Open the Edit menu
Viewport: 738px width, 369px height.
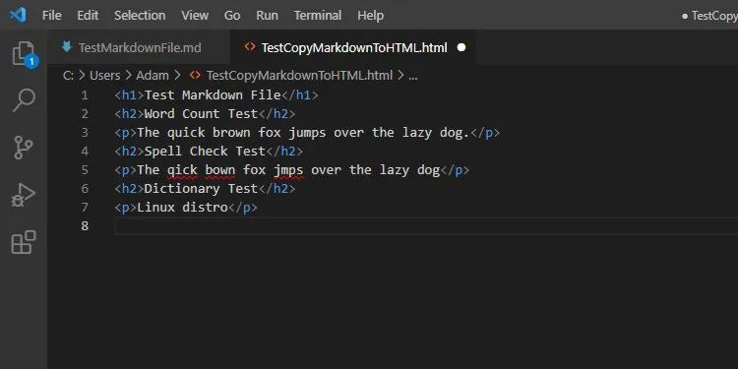[x=88, y=16]
